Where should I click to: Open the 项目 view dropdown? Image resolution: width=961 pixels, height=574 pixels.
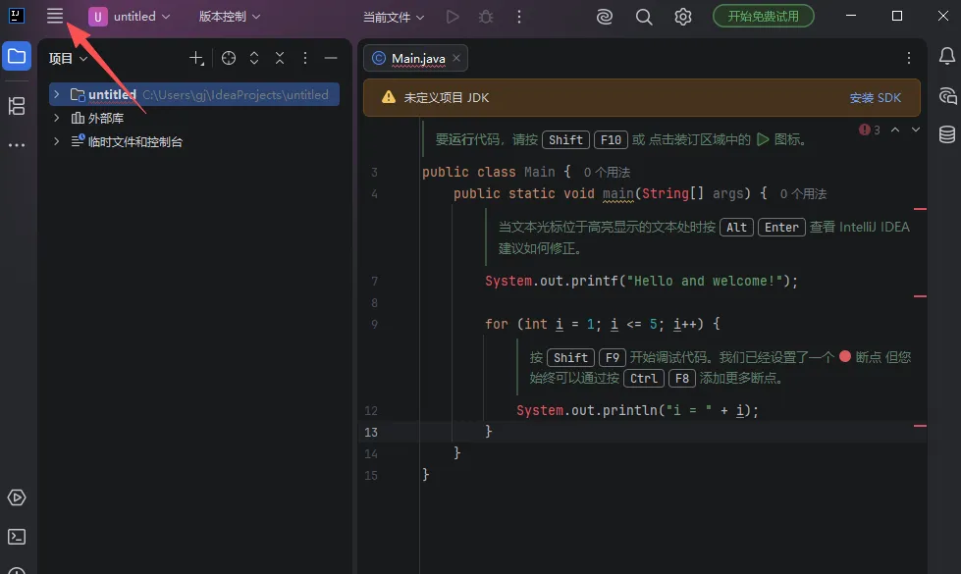tap(68, 58)
